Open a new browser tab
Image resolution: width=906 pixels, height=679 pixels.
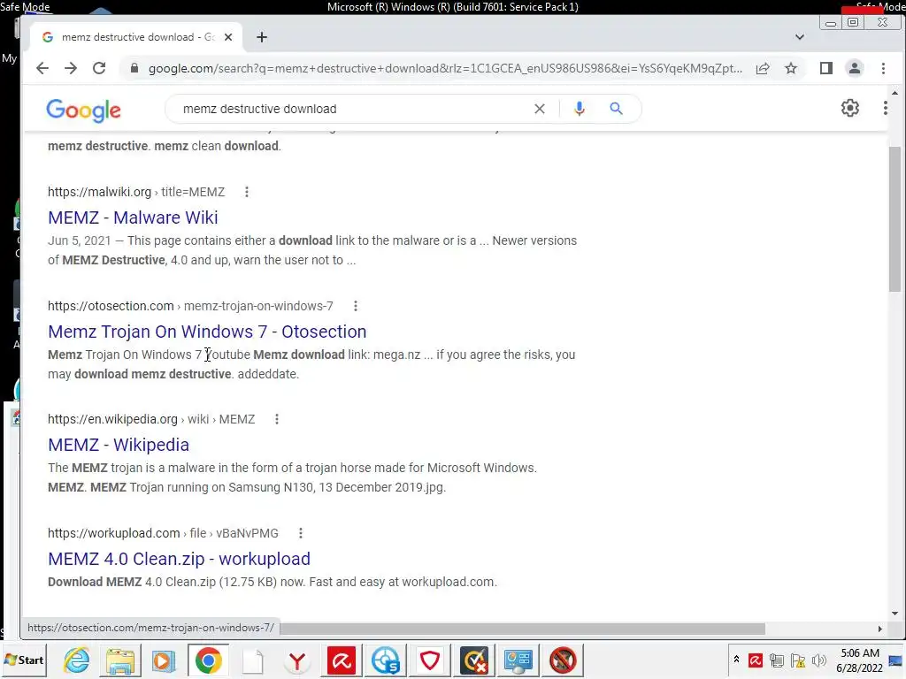262,37
